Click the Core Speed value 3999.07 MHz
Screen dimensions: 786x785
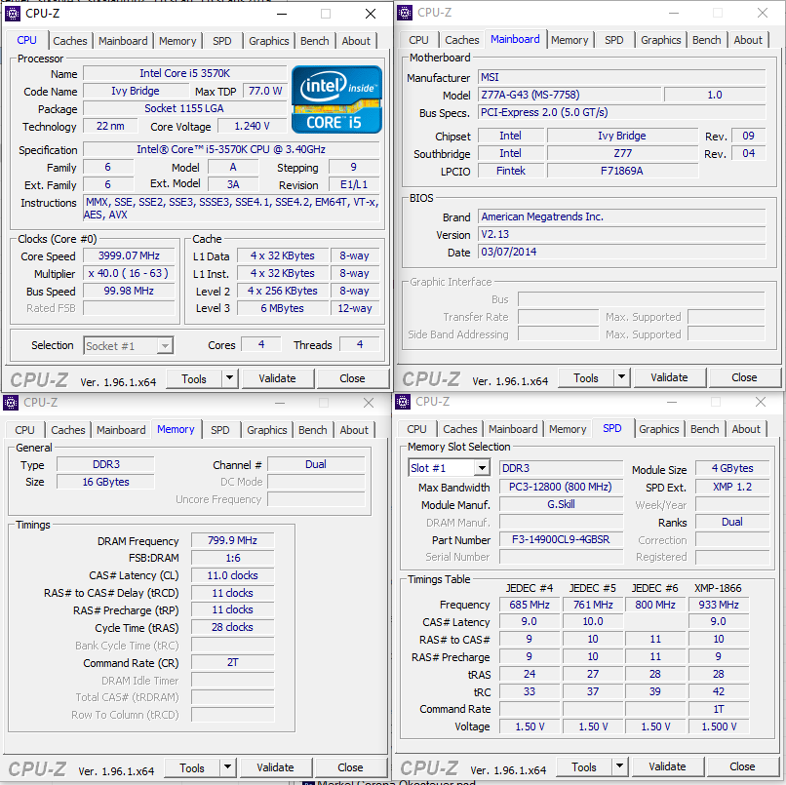[129, 255]
